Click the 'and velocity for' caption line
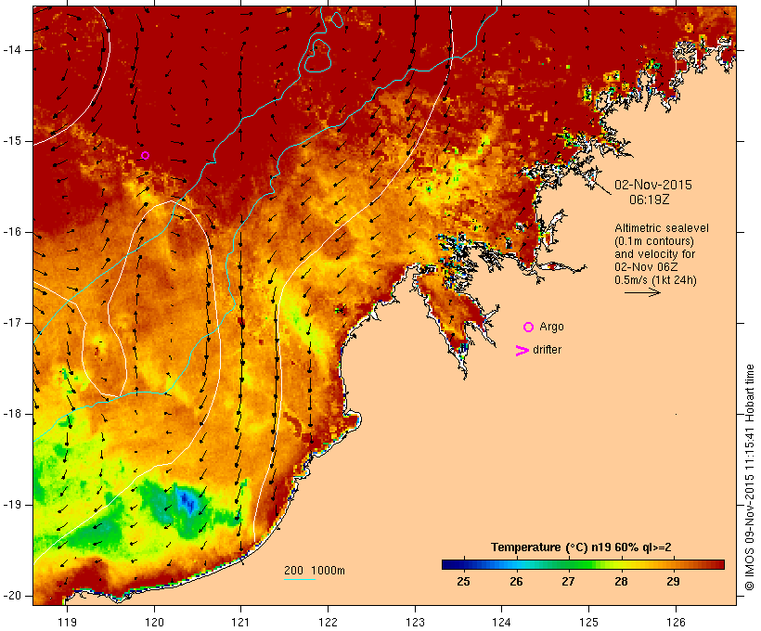Viewport: 761px width, 631px height. pos(654,254)
